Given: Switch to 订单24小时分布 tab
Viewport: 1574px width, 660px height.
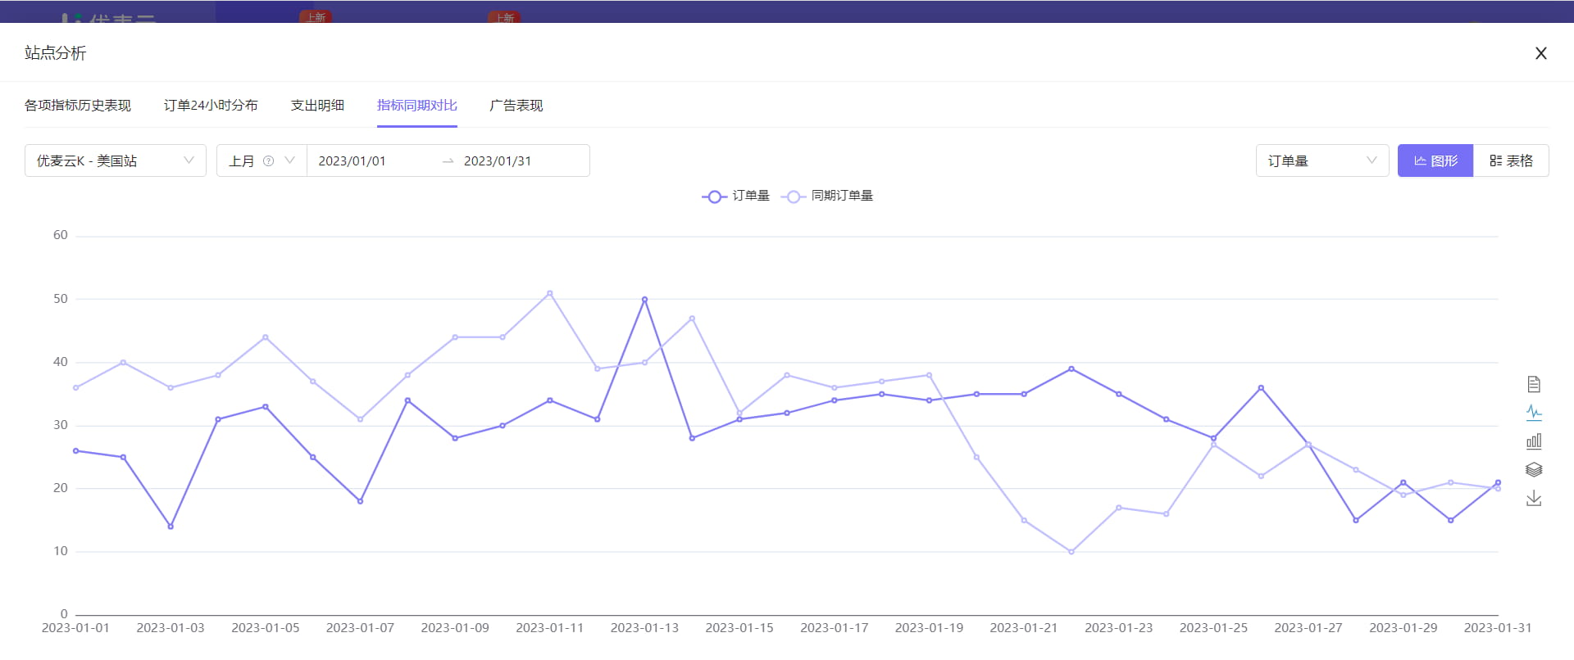Looking at the screenshot, I should coord(211,106).
